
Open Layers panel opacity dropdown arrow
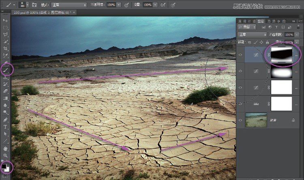297,34
